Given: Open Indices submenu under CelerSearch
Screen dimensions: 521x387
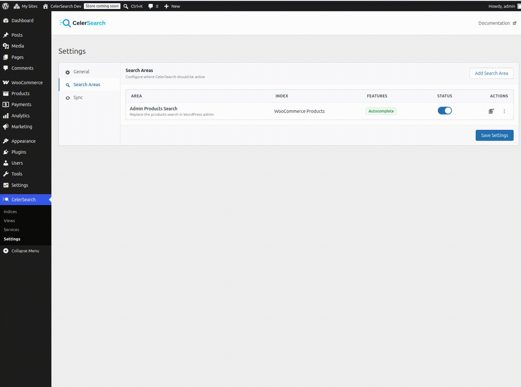Looking at the screenshot, I should click(x=10, y=212).
